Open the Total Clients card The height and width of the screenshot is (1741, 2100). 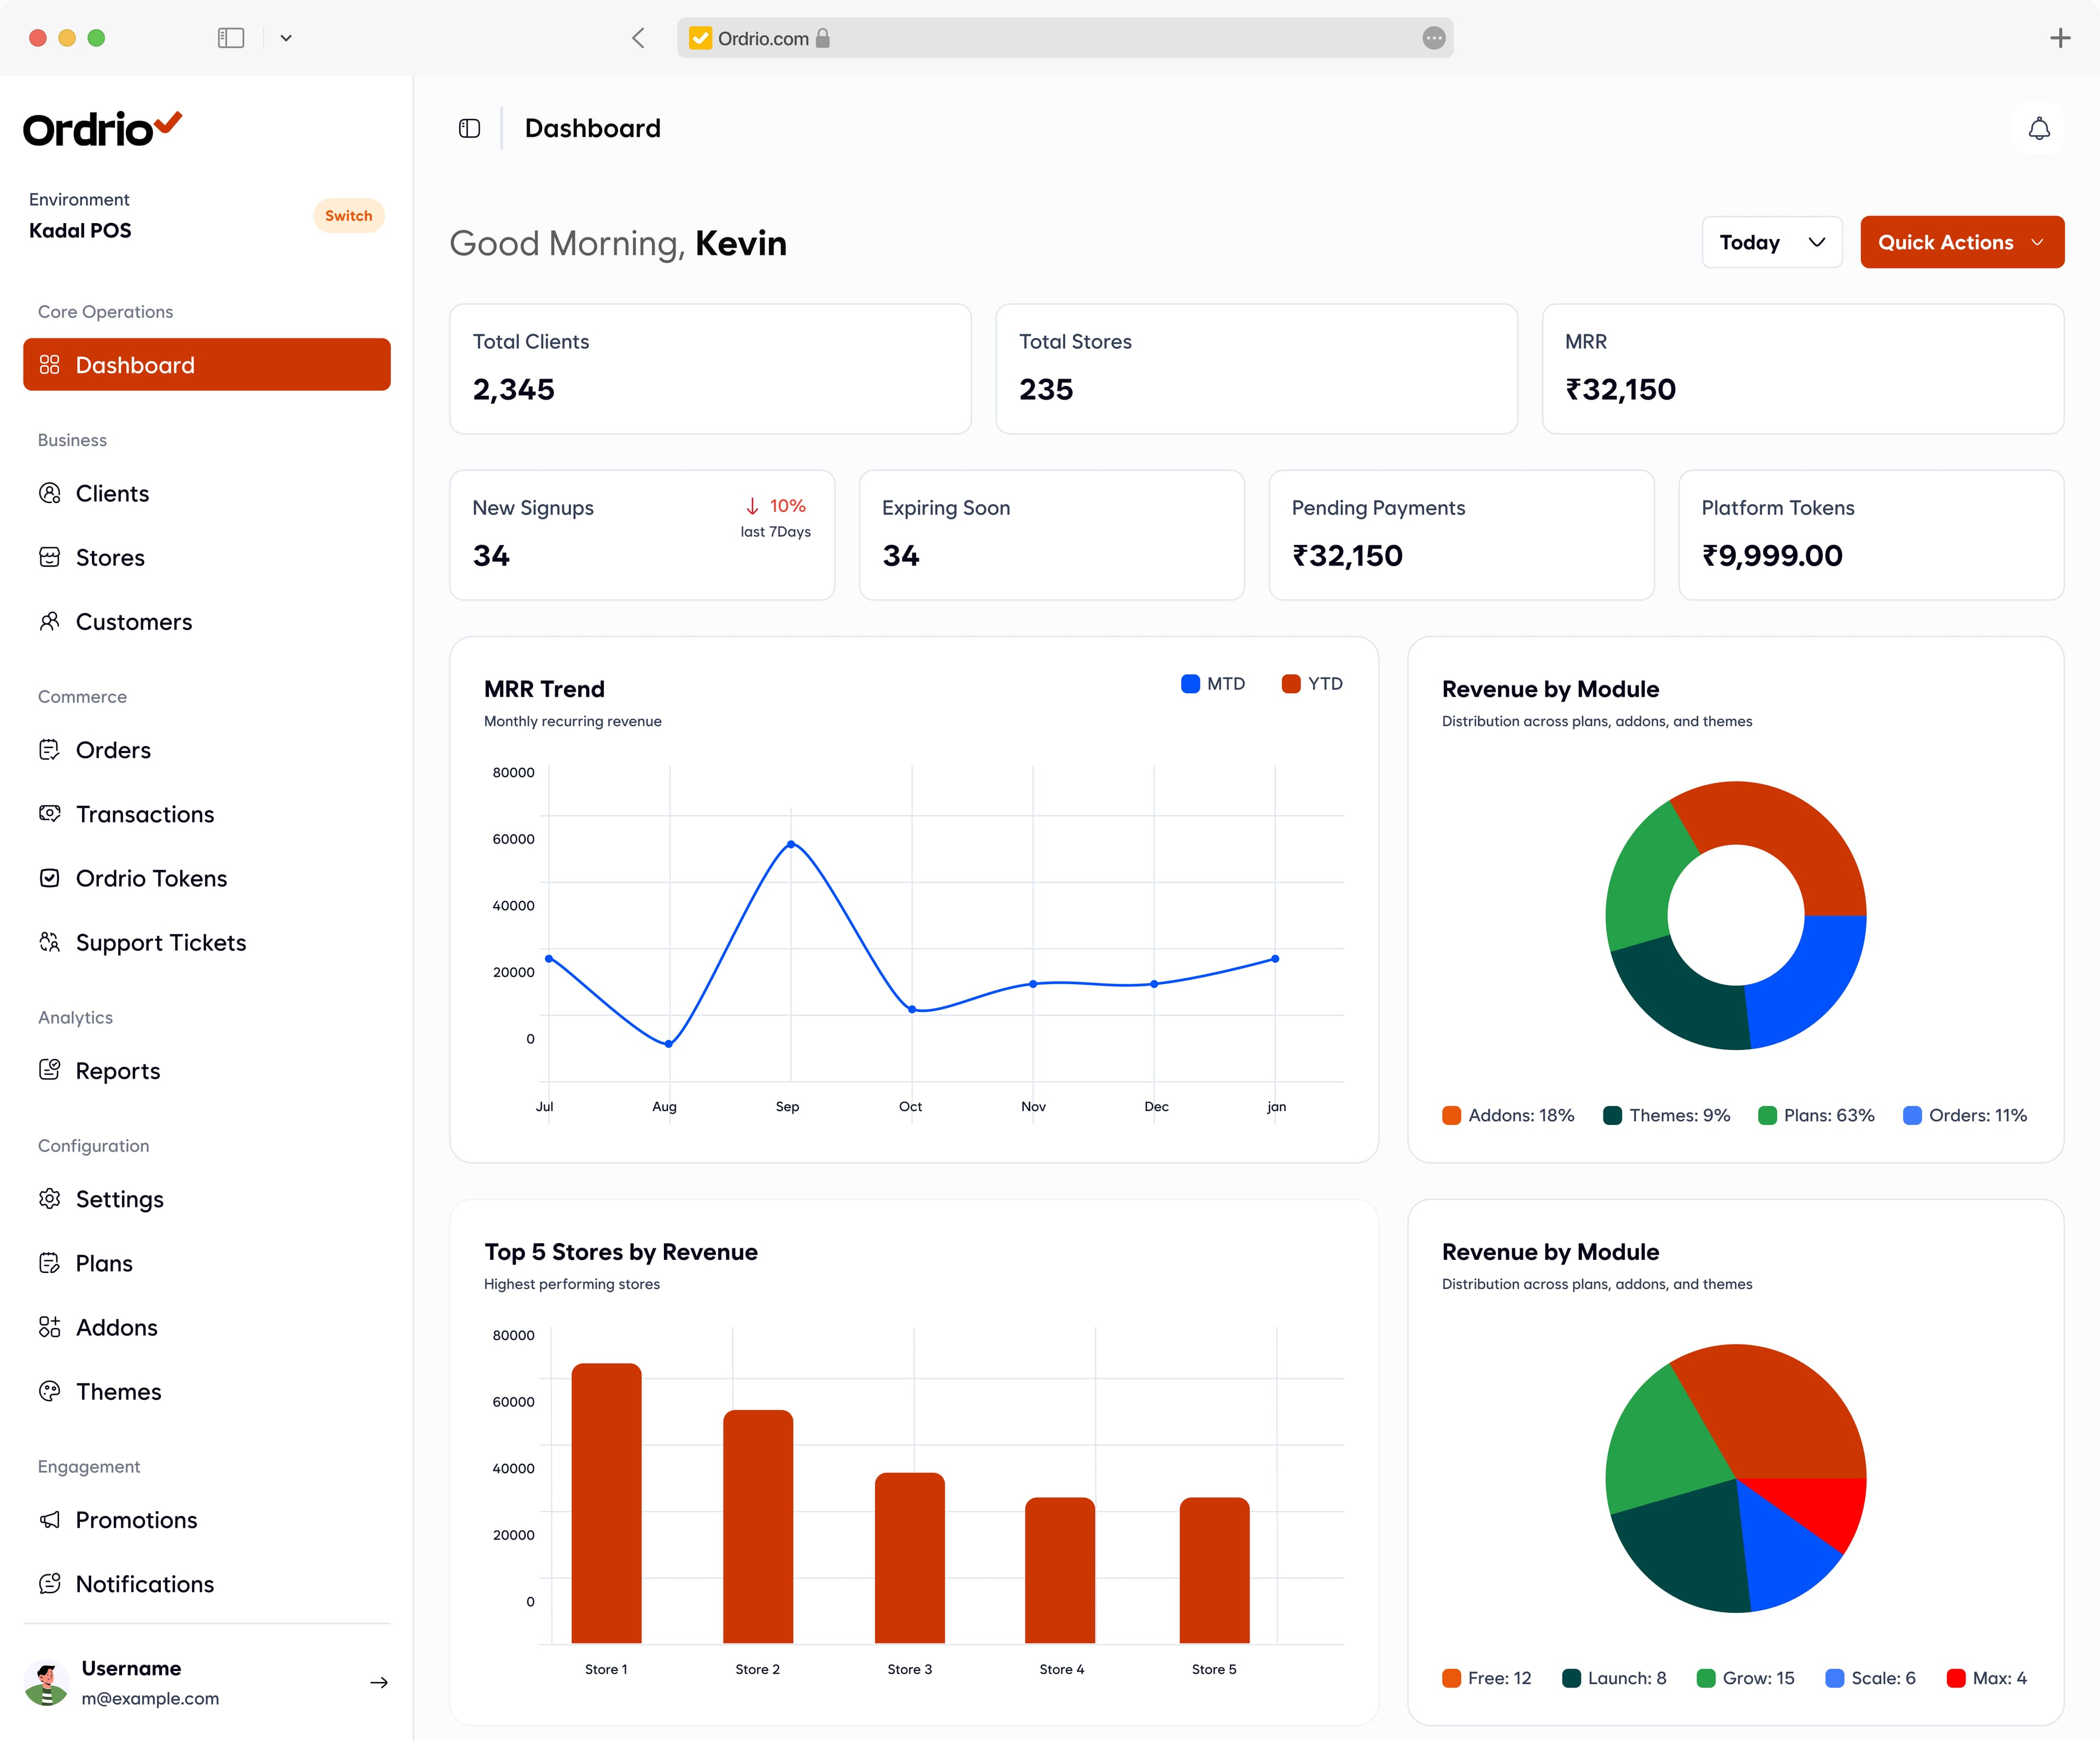point(710,368)
